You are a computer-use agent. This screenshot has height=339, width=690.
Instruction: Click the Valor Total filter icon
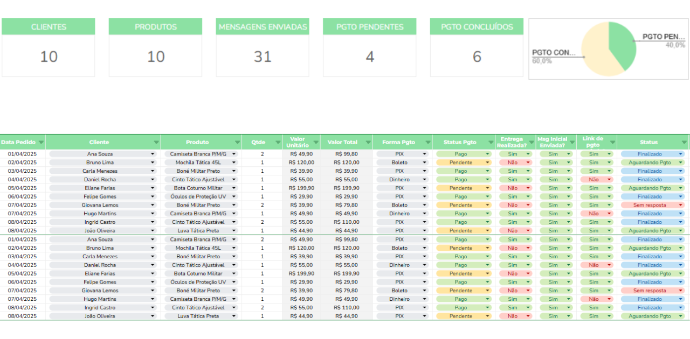(x=368, y=143)
